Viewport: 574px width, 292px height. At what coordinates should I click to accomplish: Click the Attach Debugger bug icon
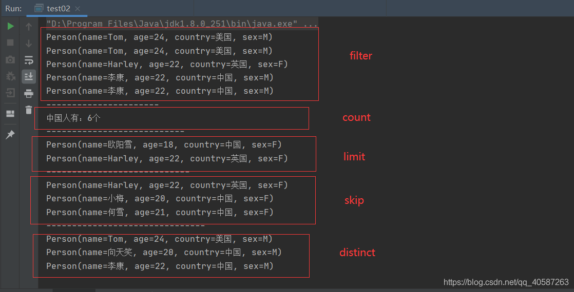point(11,76)
